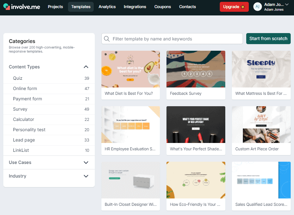Click the Adam Jones account name
This screenshot has width=294, height=215.
[x=274, y=10]
